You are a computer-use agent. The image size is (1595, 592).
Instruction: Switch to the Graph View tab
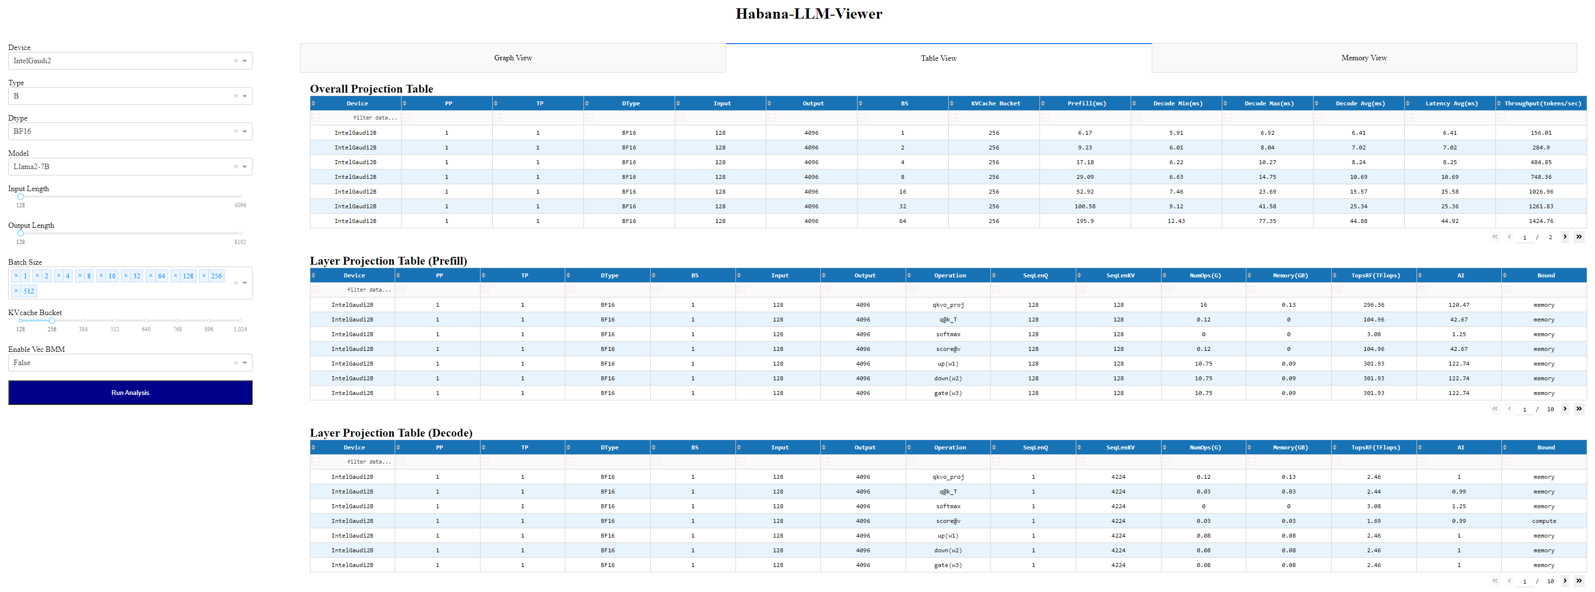(x=513, y=57)
